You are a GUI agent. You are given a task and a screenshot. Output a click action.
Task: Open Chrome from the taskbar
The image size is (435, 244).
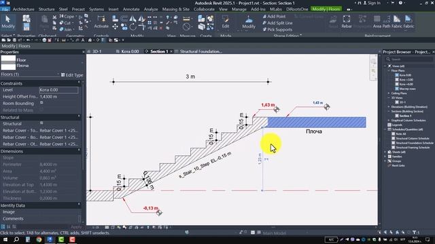coord(39,239)
